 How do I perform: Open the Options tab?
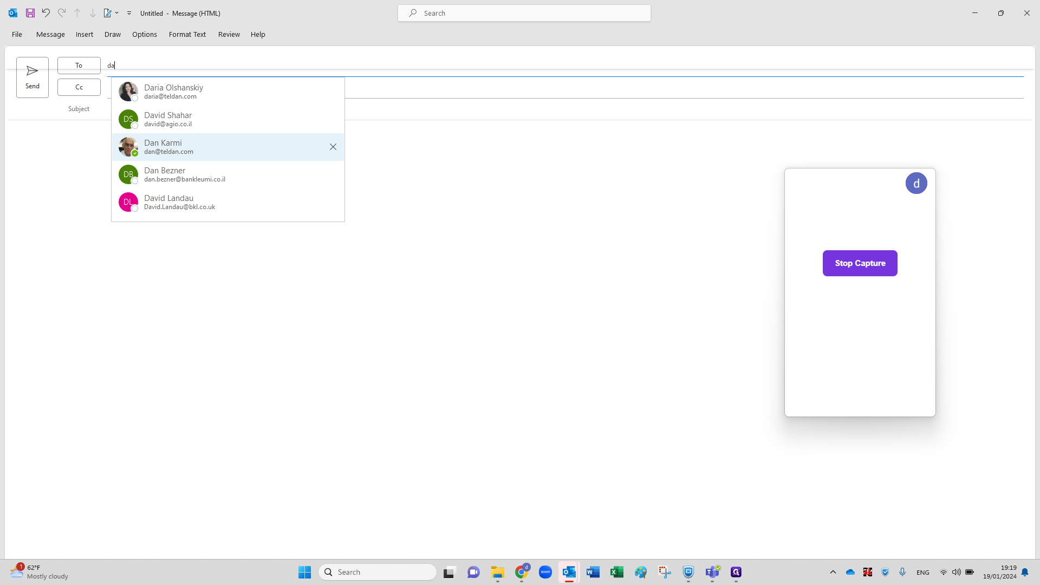point(145,34)
